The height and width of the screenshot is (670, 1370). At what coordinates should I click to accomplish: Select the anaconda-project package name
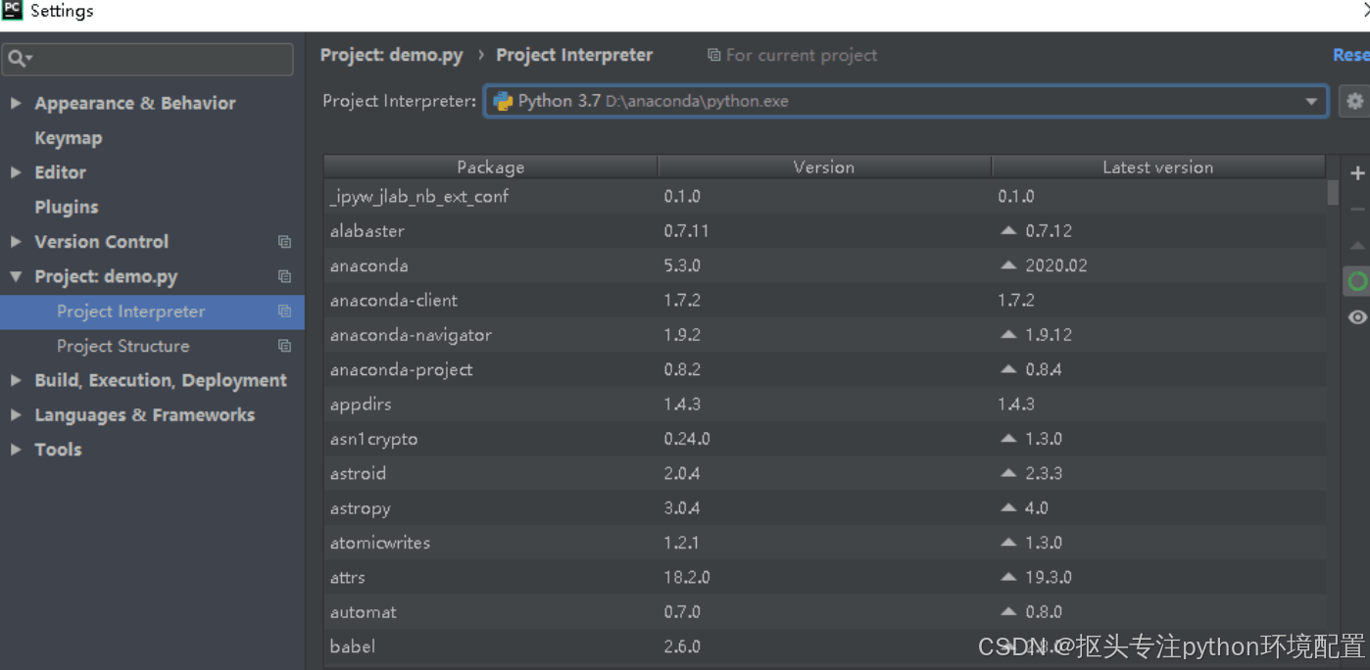point(402,369)
